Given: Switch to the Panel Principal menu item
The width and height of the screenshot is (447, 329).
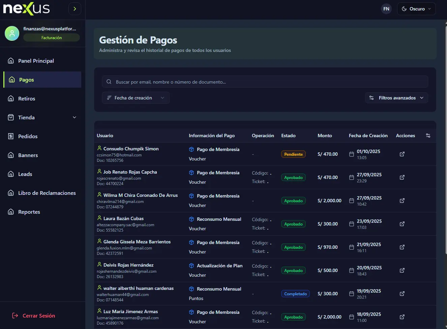Looking at the screenshot, I should tap(36, 61).
